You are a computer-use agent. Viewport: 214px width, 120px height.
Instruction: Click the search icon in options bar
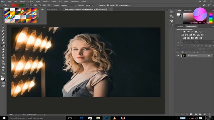click(204, 5)
